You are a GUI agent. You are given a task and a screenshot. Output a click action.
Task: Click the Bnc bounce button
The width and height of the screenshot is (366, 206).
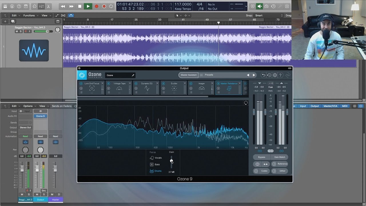click(x=44, y=191)
